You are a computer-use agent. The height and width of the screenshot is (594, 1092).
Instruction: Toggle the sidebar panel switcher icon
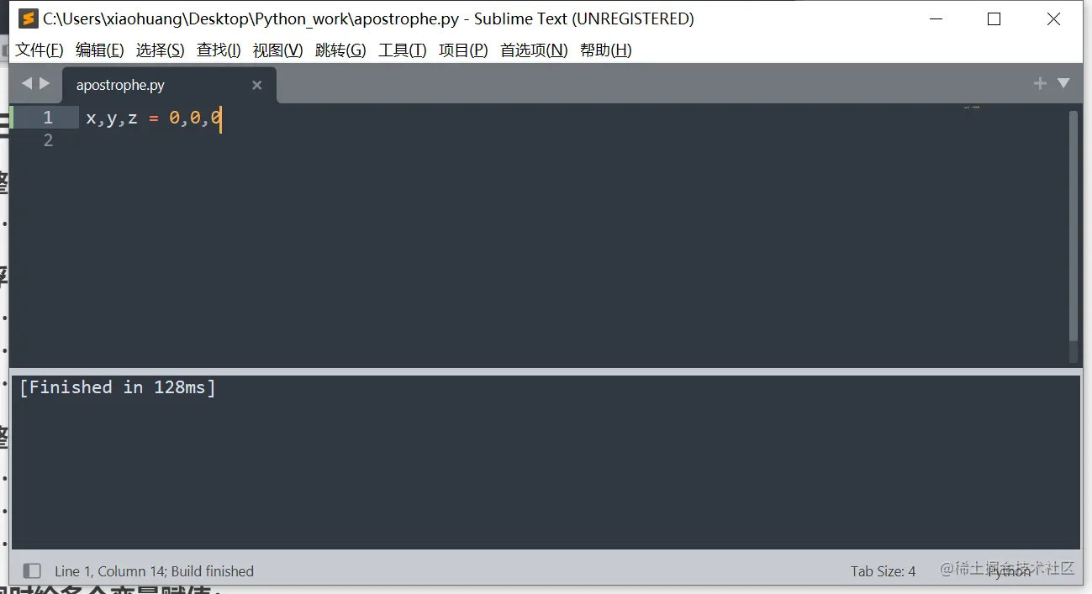[x=32, y=570]
